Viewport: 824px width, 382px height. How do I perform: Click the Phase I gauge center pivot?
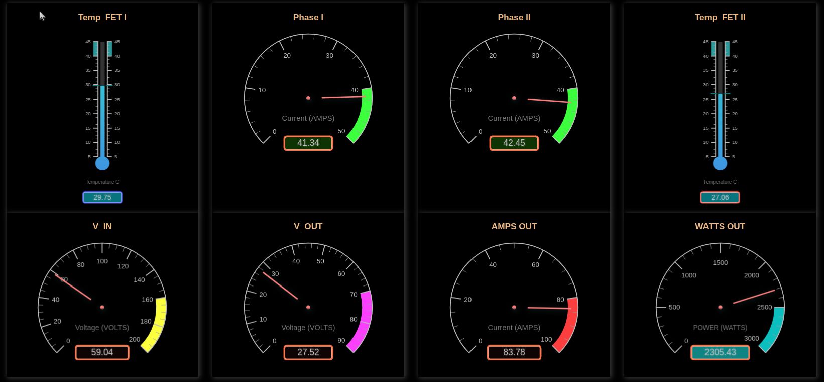click(x=308, y=98)
